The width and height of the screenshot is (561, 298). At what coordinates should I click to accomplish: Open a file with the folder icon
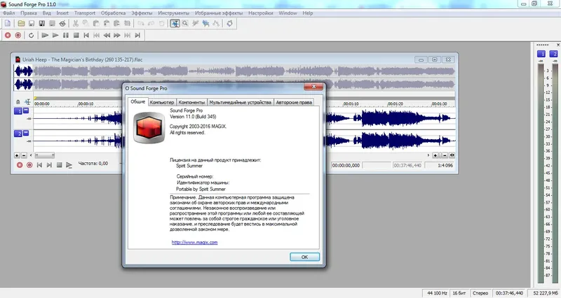click(x=21, y=24)
